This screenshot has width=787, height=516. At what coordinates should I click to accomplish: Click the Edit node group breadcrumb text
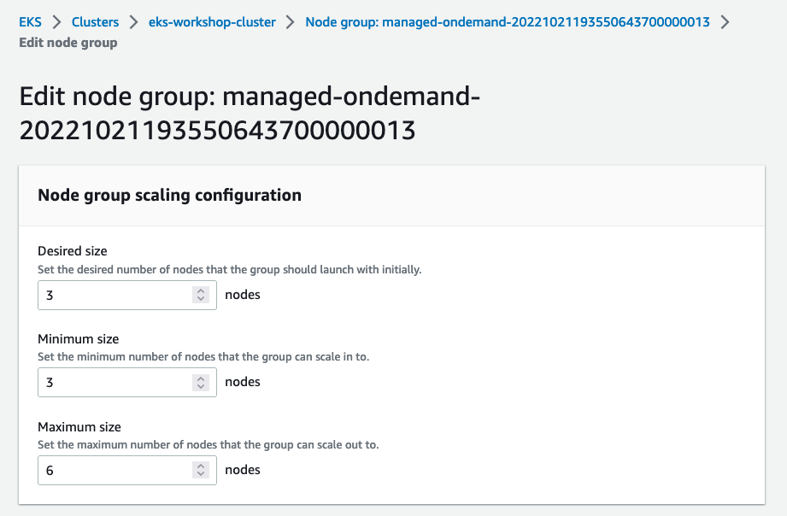(67, 43)
